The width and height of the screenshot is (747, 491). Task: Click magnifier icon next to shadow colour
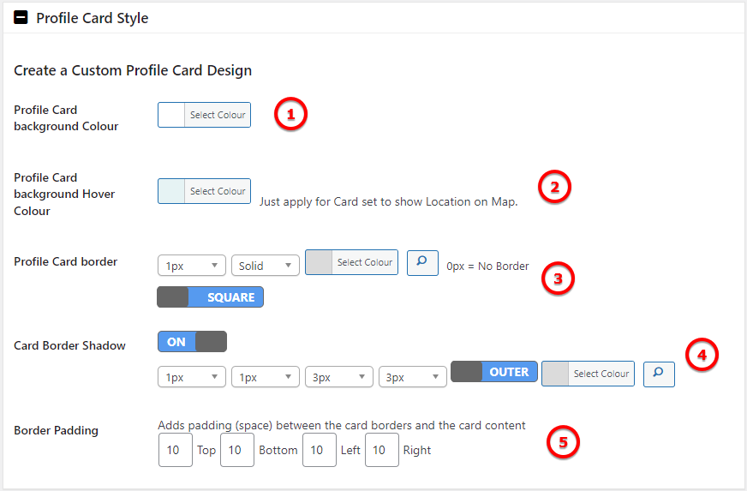tap(659, 374)
